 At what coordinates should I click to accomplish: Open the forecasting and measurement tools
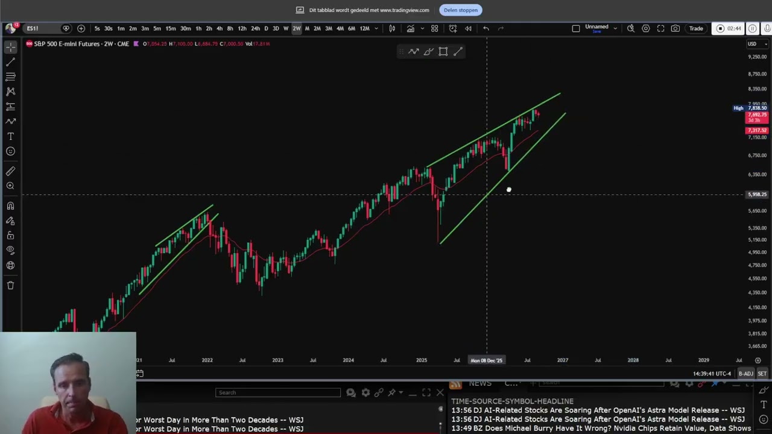coord(10,107)
